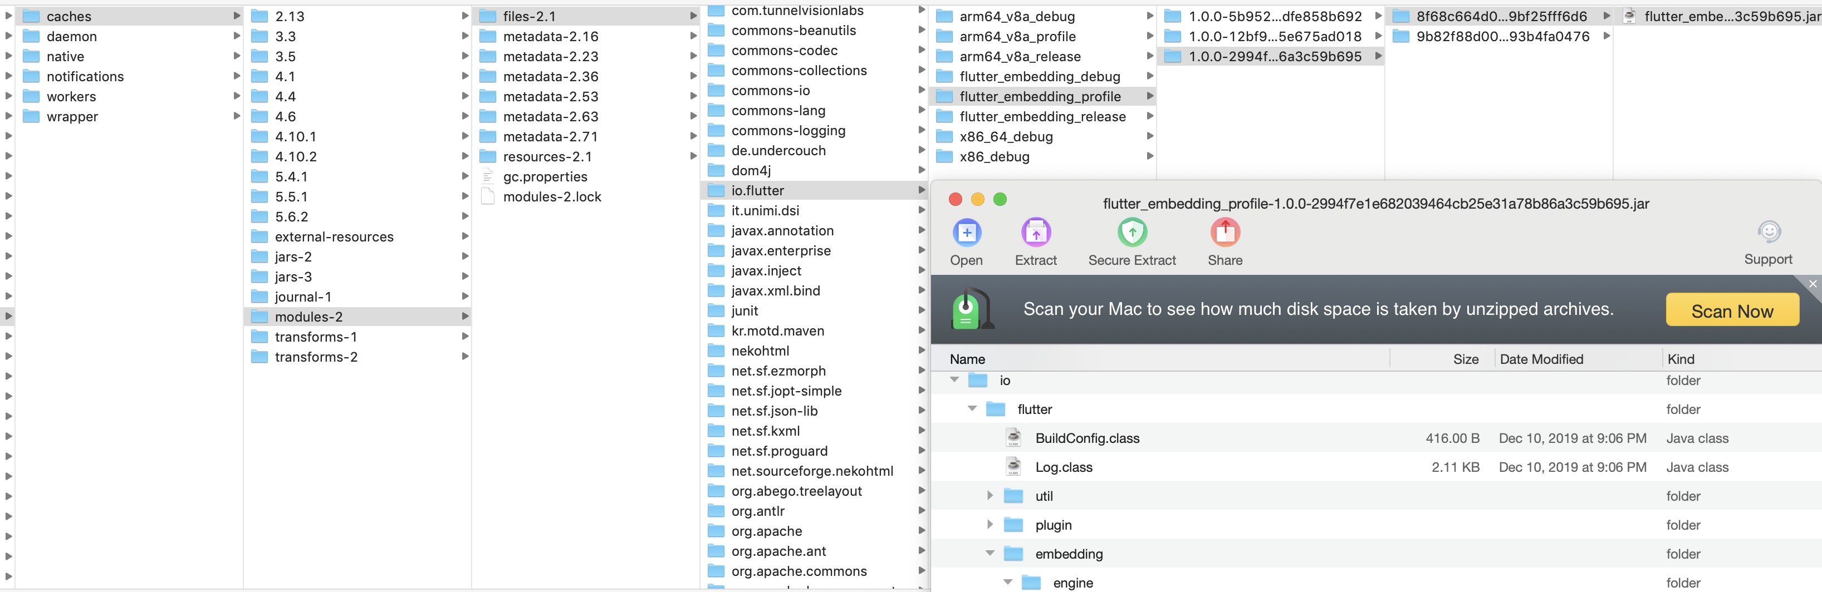The height and width of the screenshot is (592, 1822).
Task: Open the org.apache.ant folder
Action: point(814,551)
